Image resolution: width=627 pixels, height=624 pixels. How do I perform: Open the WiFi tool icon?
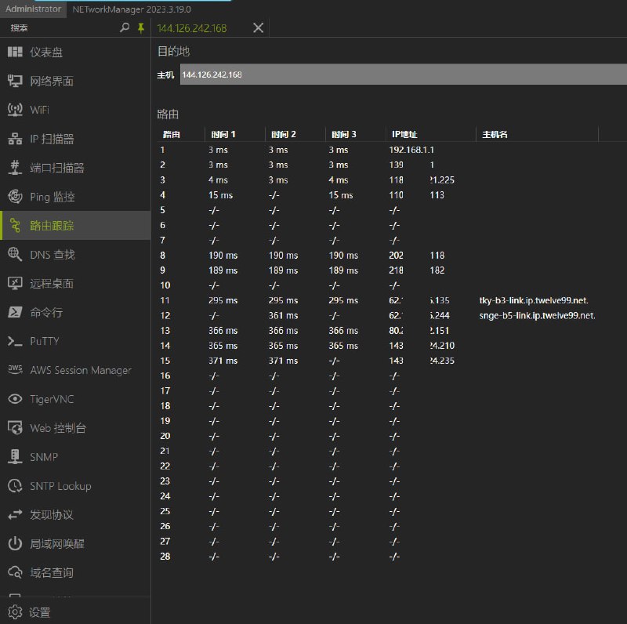[x=15, y=110]
